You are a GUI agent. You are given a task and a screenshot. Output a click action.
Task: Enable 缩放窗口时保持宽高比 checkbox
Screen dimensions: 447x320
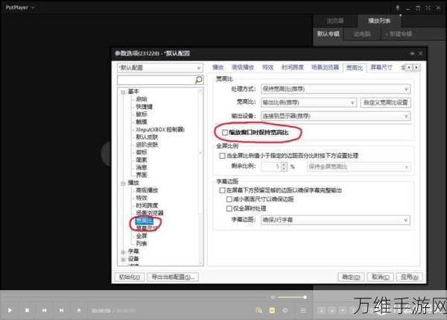[x=225, y=133]
